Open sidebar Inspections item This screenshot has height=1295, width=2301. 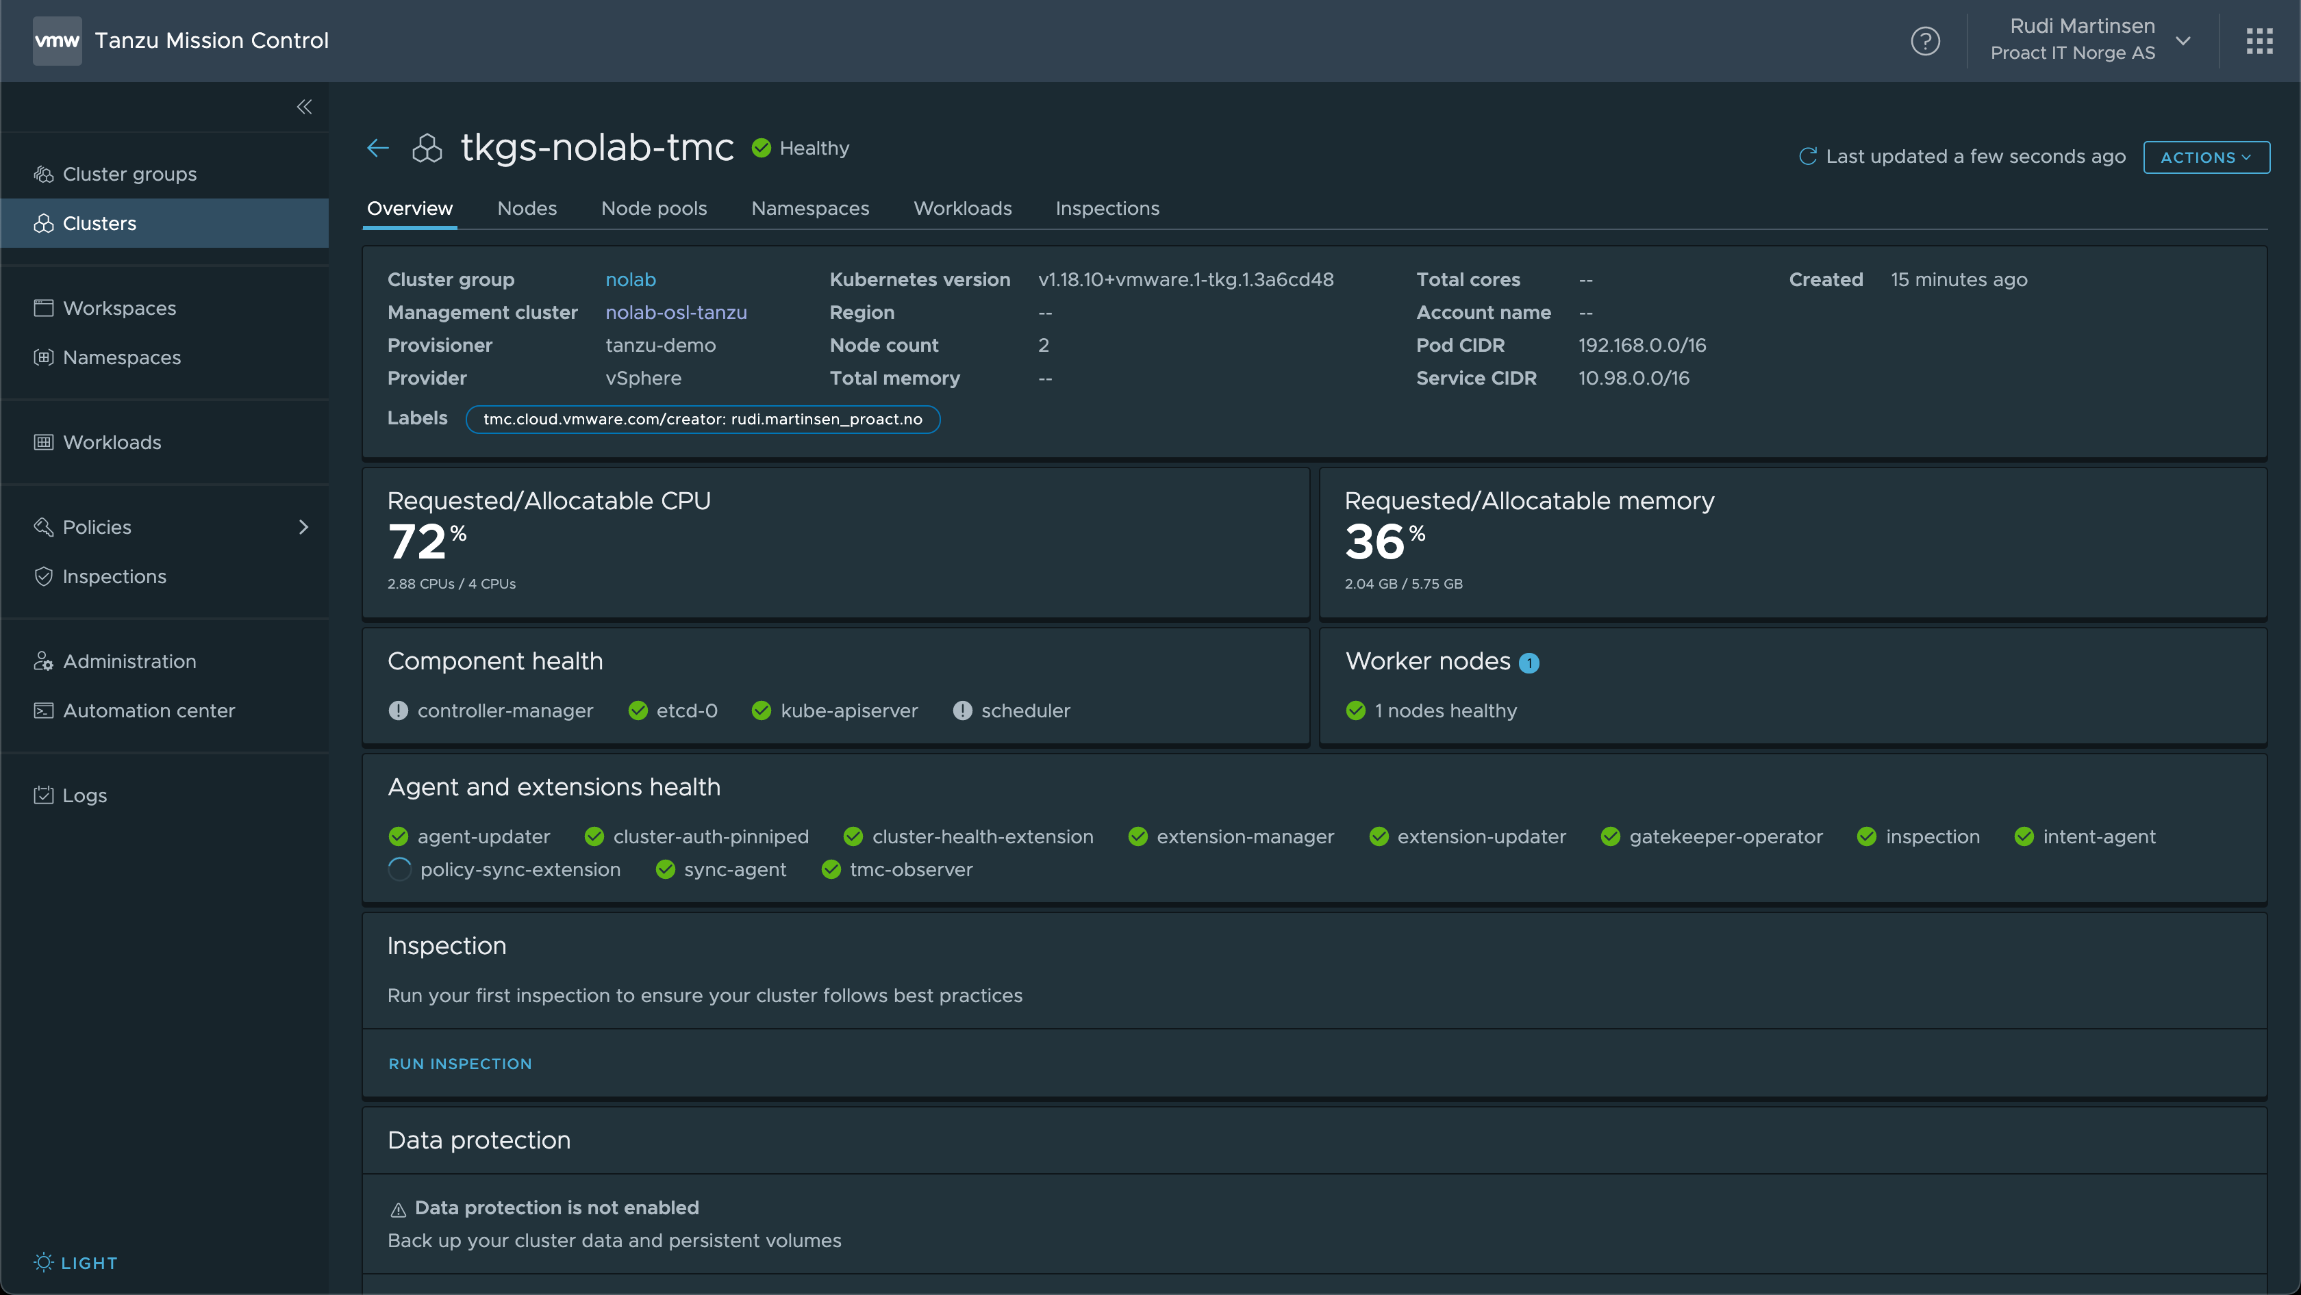click(x=164, y=576)
